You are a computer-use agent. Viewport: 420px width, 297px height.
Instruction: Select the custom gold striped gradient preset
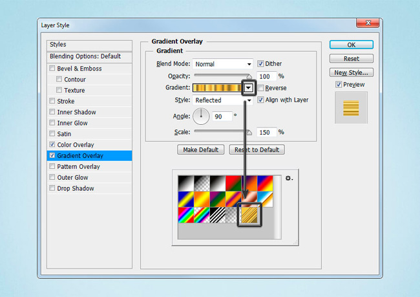pyautogui.click(x=249, y=215)
